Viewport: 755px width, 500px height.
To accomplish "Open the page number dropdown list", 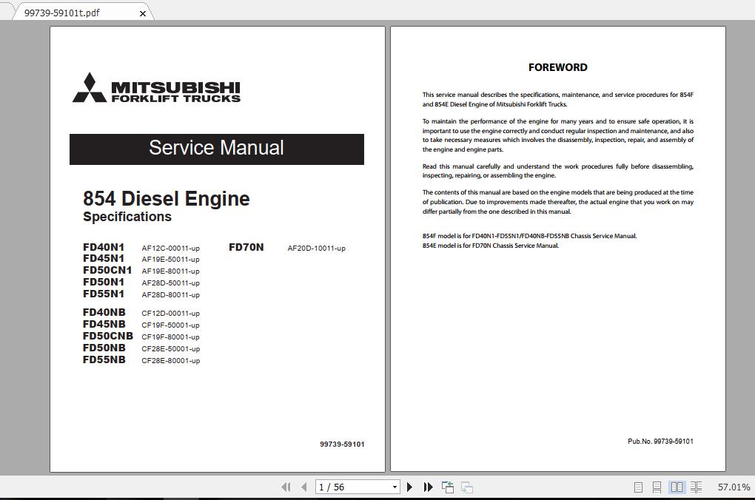I will 395,487.
